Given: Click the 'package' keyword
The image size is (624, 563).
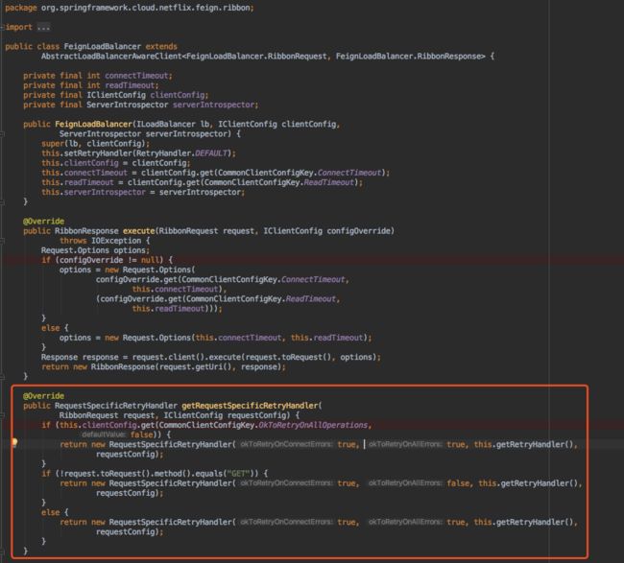Looking at the screenshot, I should click(21, 8).
